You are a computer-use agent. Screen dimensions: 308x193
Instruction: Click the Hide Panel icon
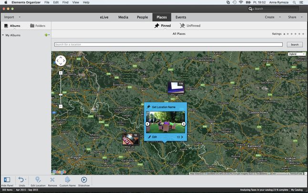click(x=7, y=180)
